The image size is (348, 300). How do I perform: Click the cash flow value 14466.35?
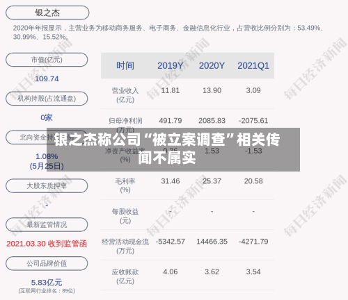point(212,242)
